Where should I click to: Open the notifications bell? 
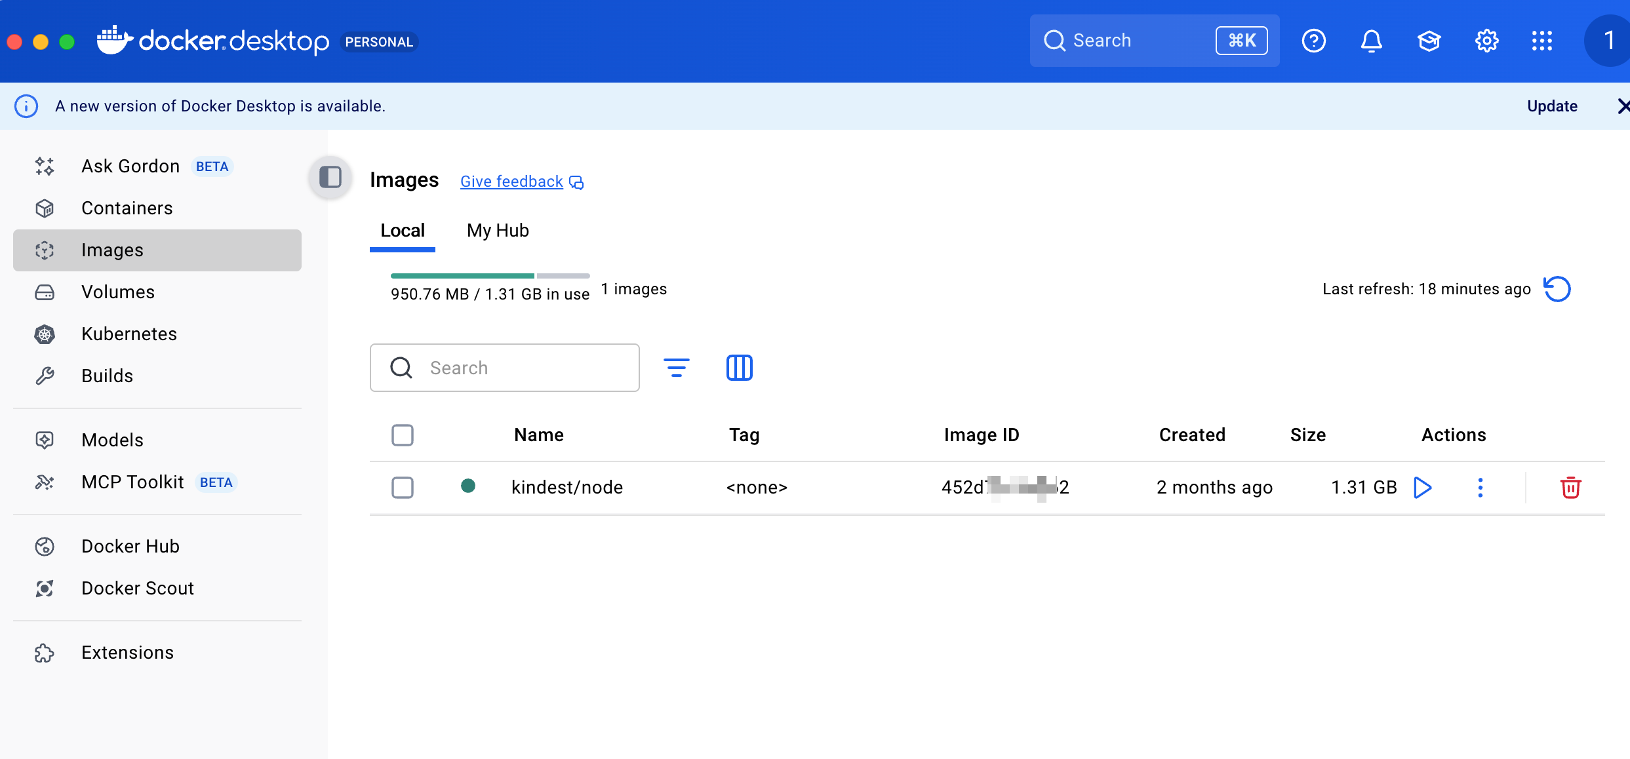click(x=1371, y=41)
